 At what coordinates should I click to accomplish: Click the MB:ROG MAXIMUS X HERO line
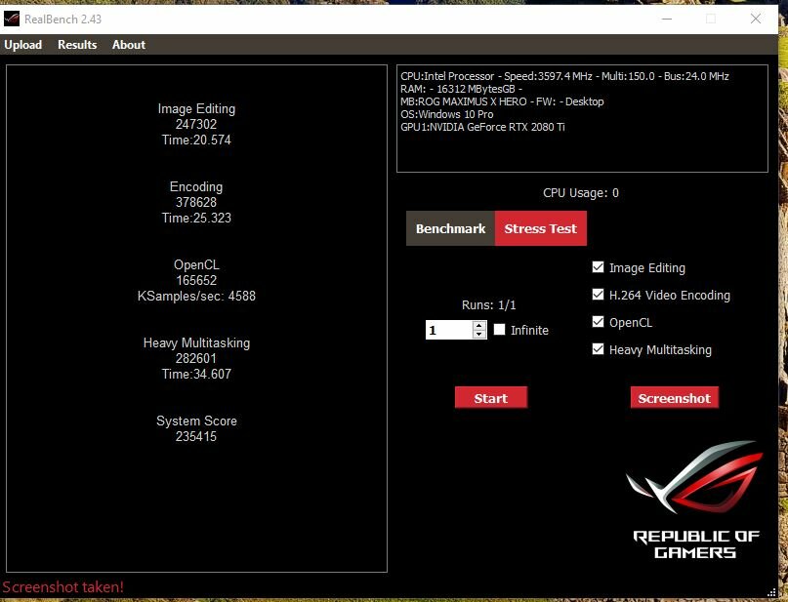pos(502,101)
